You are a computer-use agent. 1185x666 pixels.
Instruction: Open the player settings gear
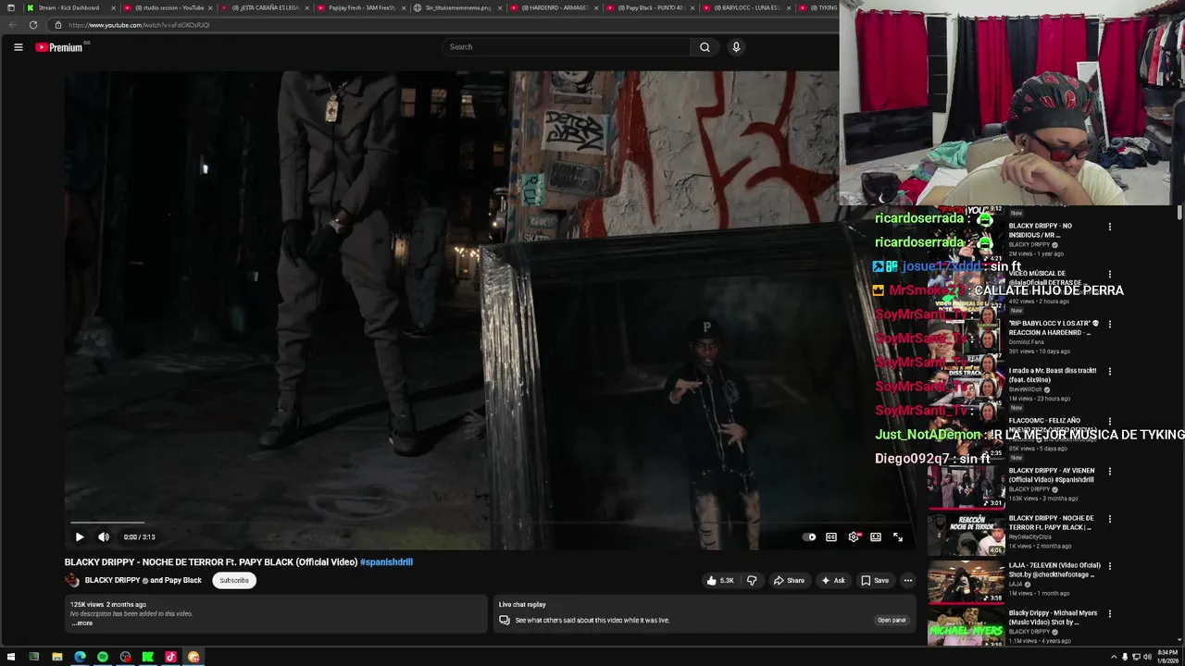[x=854, y=536]
